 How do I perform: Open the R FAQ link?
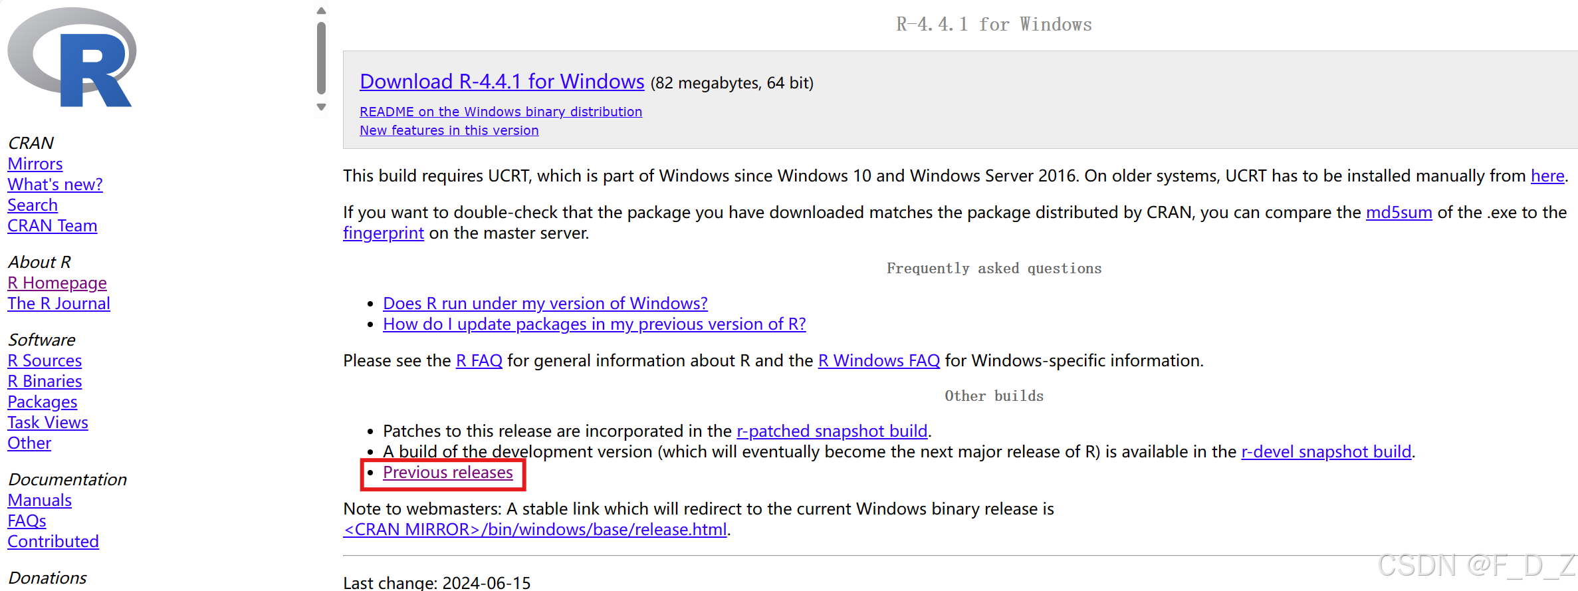479,360
